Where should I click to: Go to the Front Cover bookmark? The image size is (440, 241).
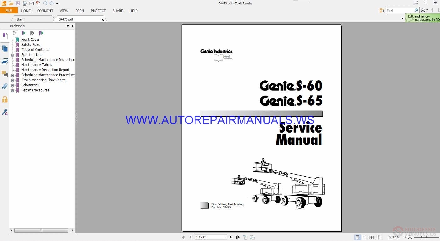pos(30,40)
